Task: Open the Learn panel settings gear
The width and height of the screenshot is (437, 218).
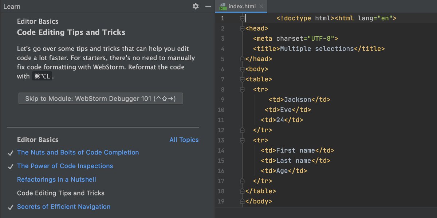Action: pos(196,6)
